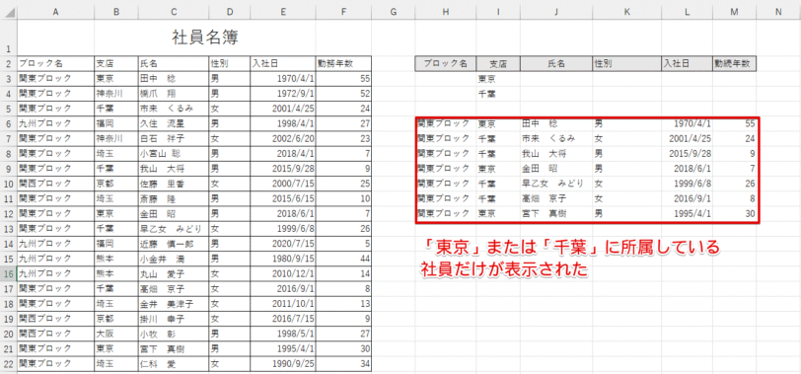Select the name cell 金井 美津子
The image size is (801, 374).
[174, 304]
